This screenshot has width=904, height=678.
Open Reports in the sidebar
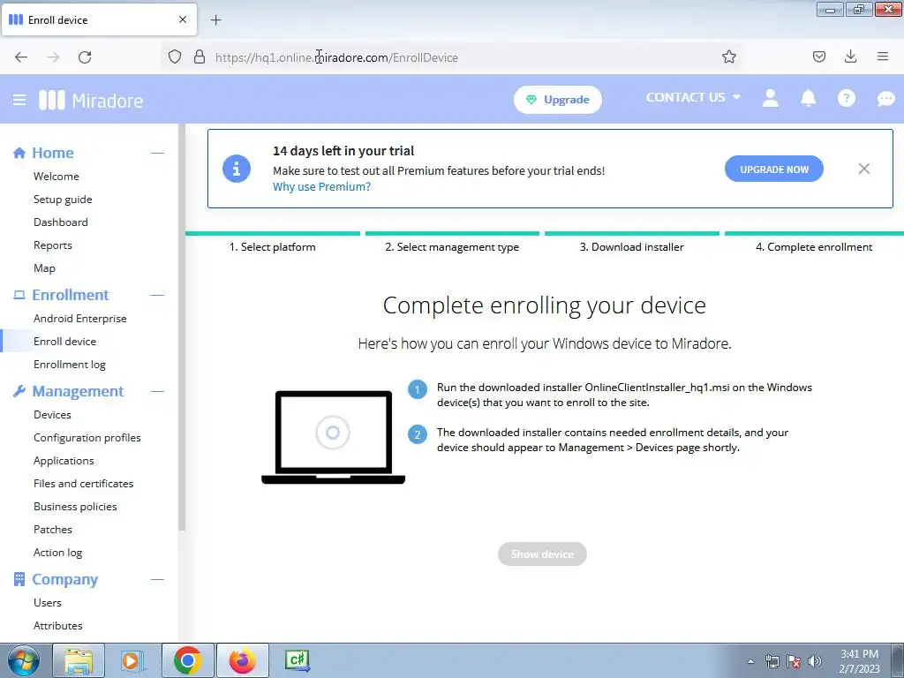tap(52, 245)
